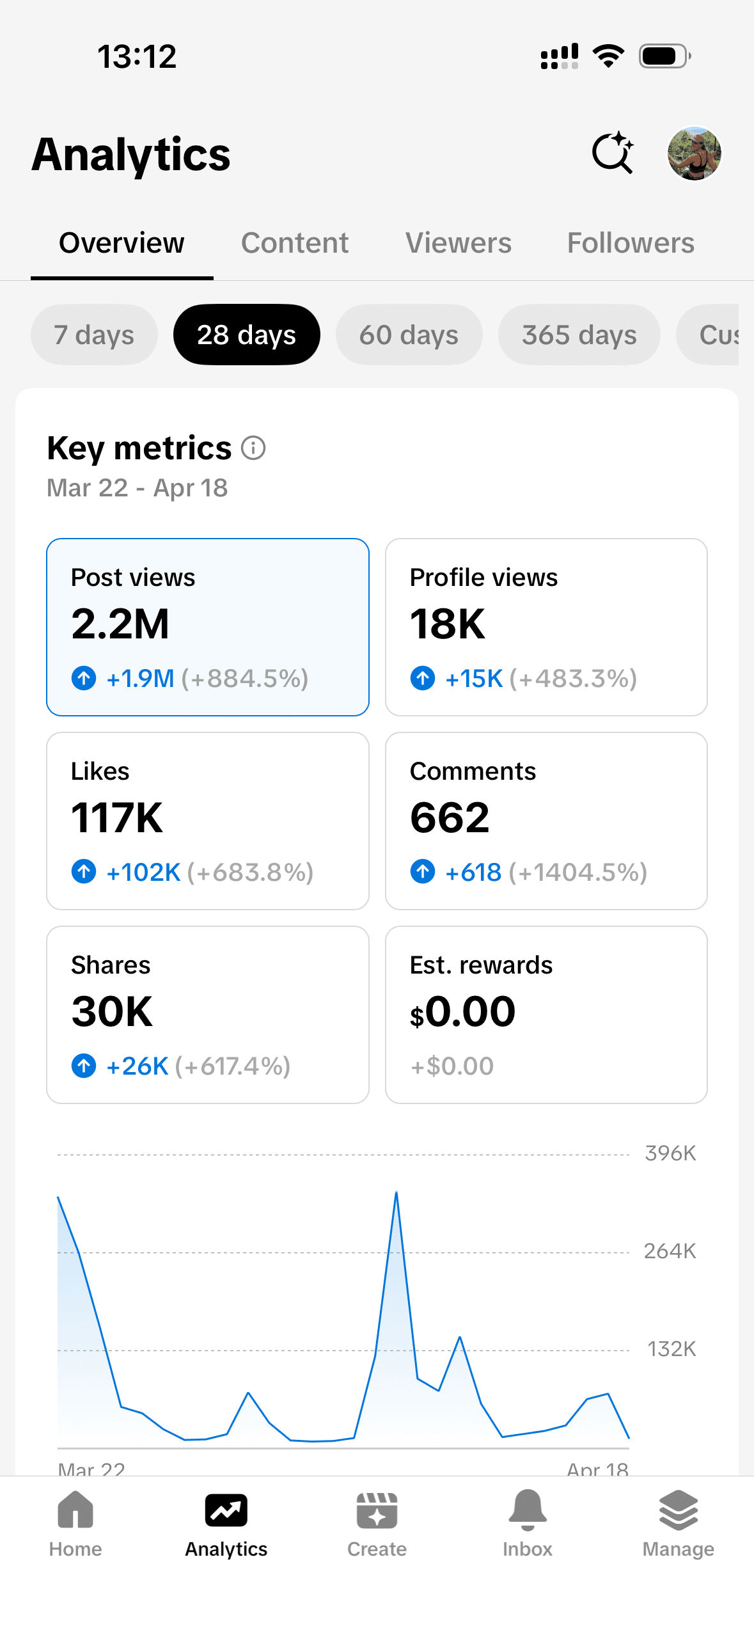
Task: Tap the up-arrow icon in Post views card
Action: [x=84, y=678]
